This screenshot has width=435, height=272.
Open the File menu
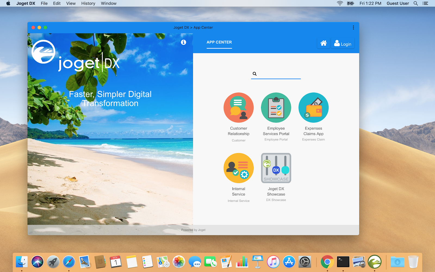[x=44, y=3]
